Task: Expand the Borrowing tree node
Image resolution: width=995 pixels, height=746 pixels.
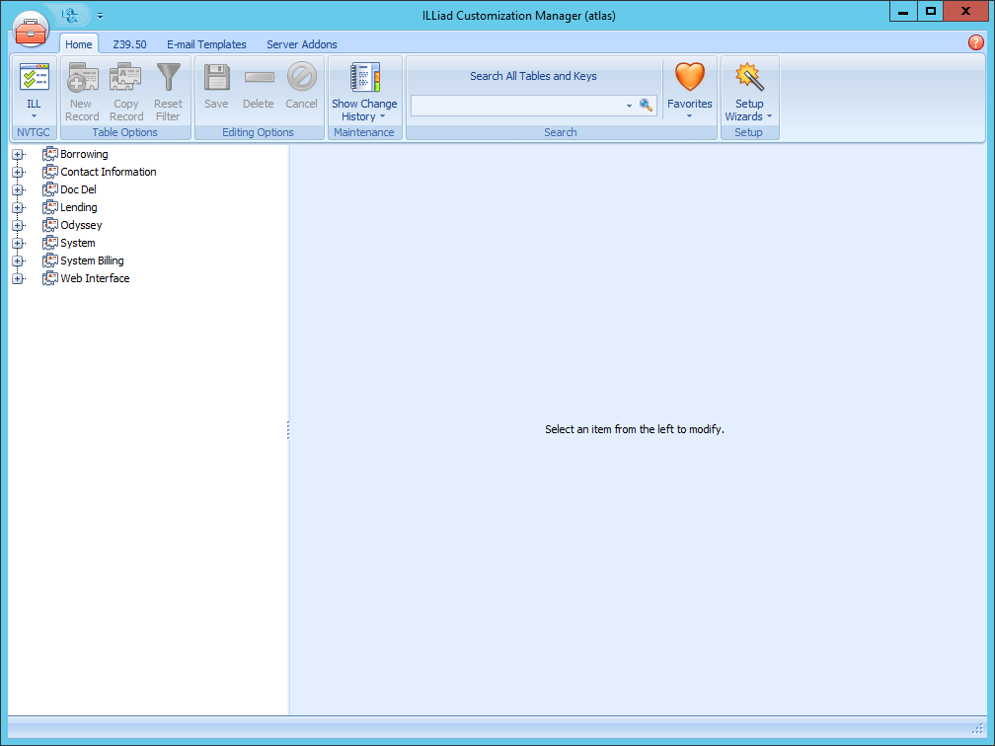Action: [x=18, y=154]
